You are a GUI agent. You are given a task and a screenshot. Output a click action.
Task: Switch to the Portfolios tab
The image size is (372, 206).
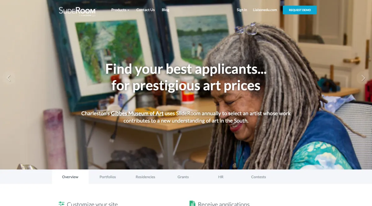tap(108, 177)
